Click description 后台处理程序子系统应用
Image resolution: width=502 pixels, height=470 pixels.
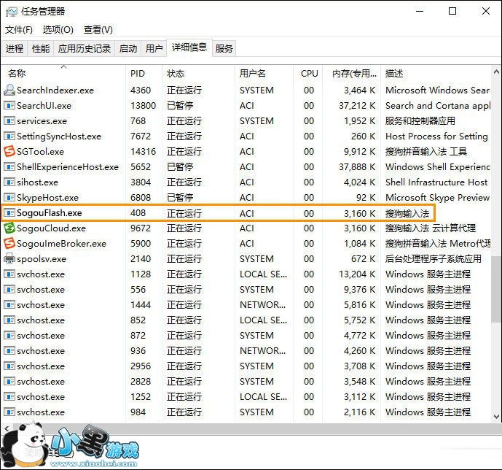click(x=434, y=259)
